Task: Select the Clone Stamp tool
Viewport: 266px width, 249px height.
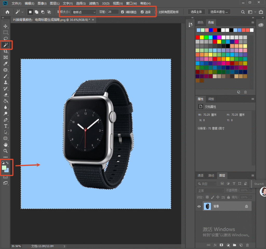Action: pos(6,82)
